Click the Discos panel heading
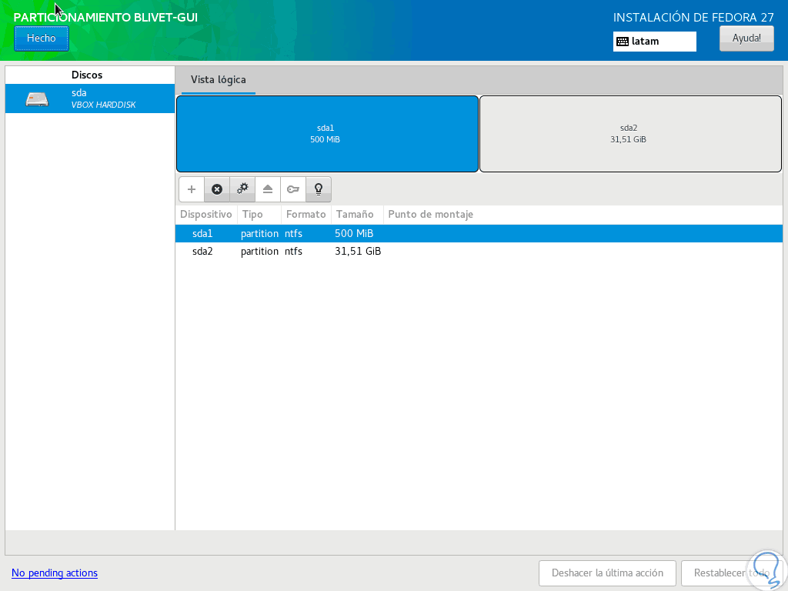Screen dimensions: 788x591 pos(87,75)
